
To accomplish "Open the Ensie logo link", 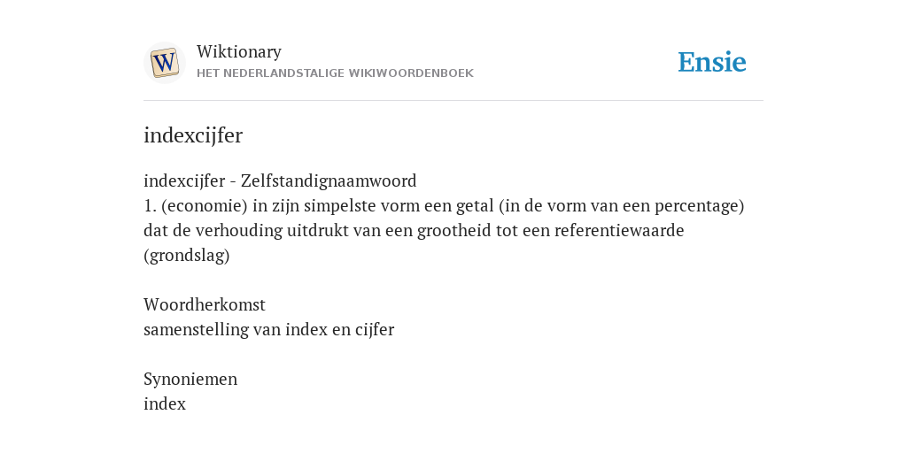I will [712, 63].
